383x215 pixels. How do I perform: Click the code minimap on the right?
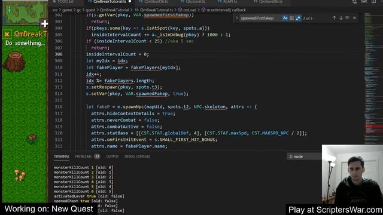click(373, 78)
